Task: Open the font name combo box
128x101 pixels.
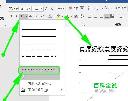Action: pyautogui.click(x=20, y=8)
